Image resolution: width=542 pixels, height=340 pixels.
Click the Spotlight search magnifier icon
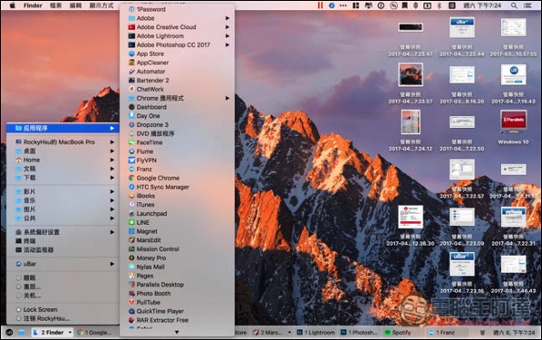(514, 5)
